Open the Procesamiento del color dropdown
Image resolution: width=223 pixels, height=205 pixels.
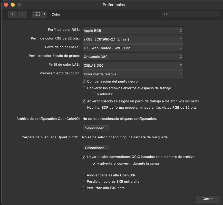point(133,74)
